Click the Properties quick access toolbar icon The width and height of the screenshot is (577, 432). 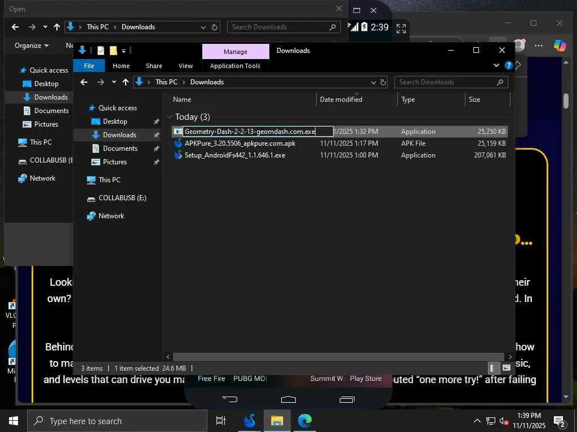(101, 51)
